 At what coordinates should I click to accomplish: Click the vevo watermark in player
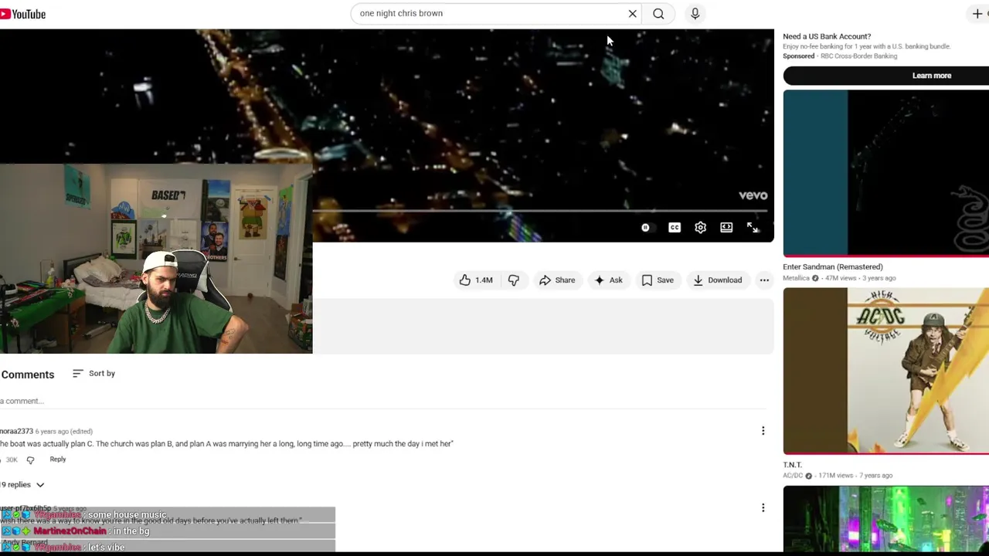(x=753, y=195)
